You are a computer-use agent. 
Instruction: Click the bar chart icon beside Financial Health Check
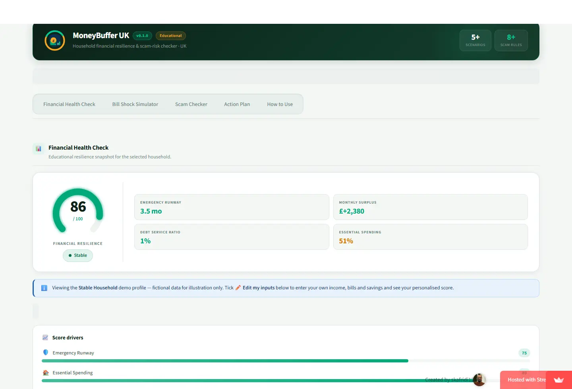pos(39,148)
